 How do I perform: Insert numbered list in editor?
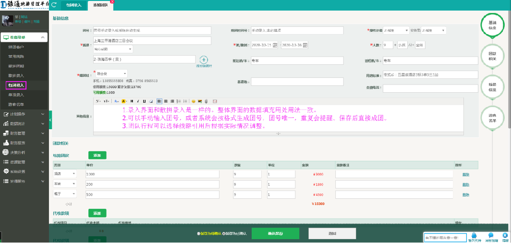[x=178, y=101]
